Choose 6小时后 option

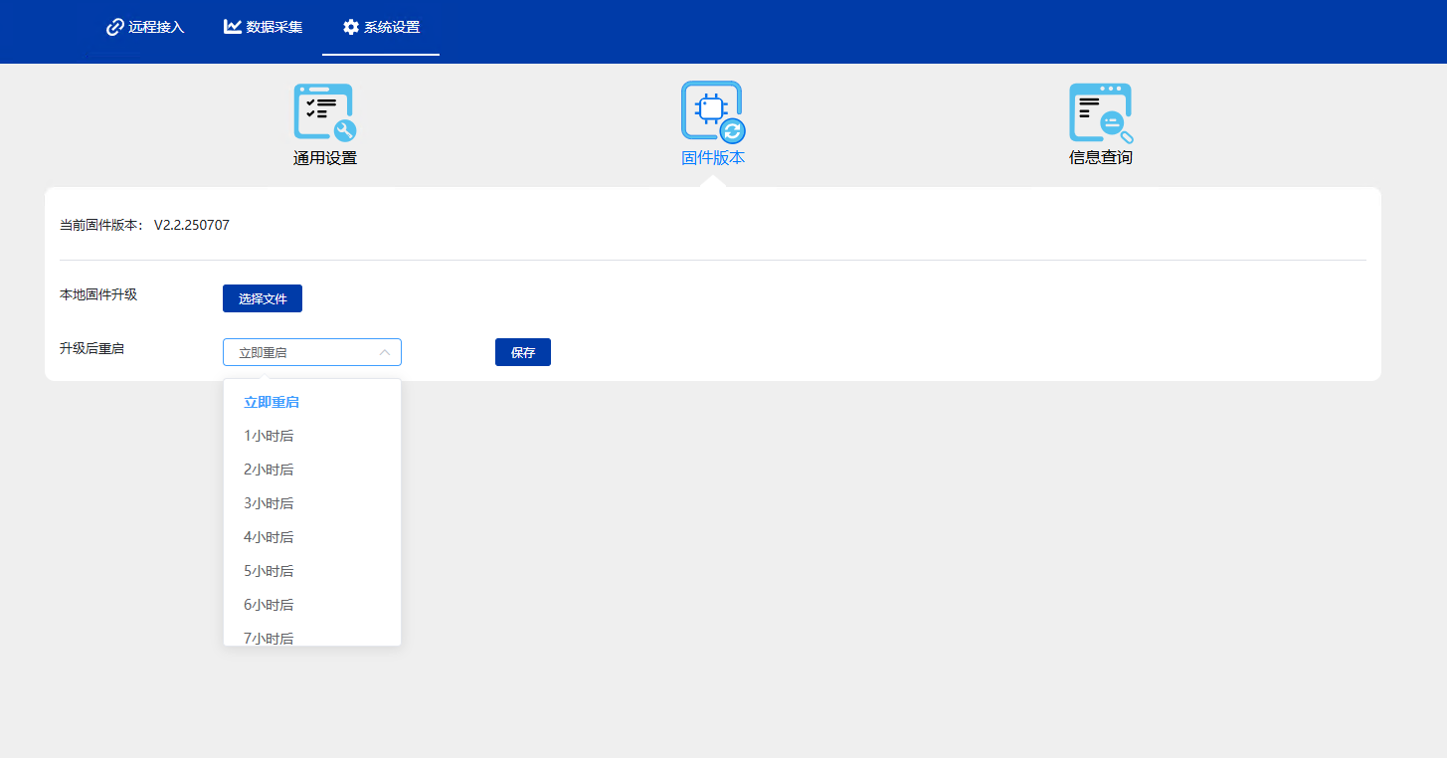(x=312, y=605)
